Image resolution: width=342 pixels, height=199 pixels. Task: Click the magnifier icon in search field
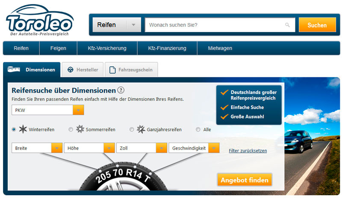[x=288, y=25]
